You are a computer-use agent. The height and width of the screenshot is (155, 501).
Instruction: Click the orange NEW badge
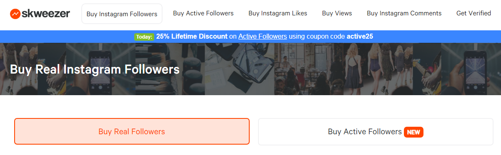pyautogui.click(x=413, y=132)
